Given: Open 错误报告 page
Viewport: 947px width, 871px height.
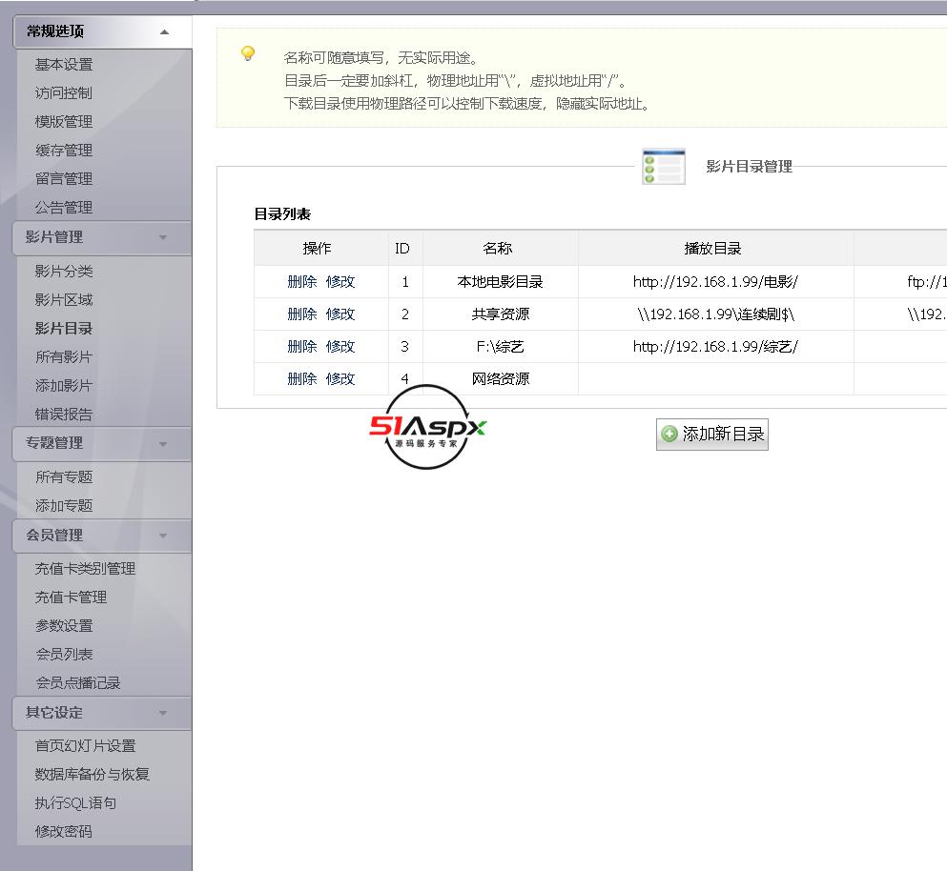Looking at the screenshot, I should pyautogui.click(x=63, y=415).
